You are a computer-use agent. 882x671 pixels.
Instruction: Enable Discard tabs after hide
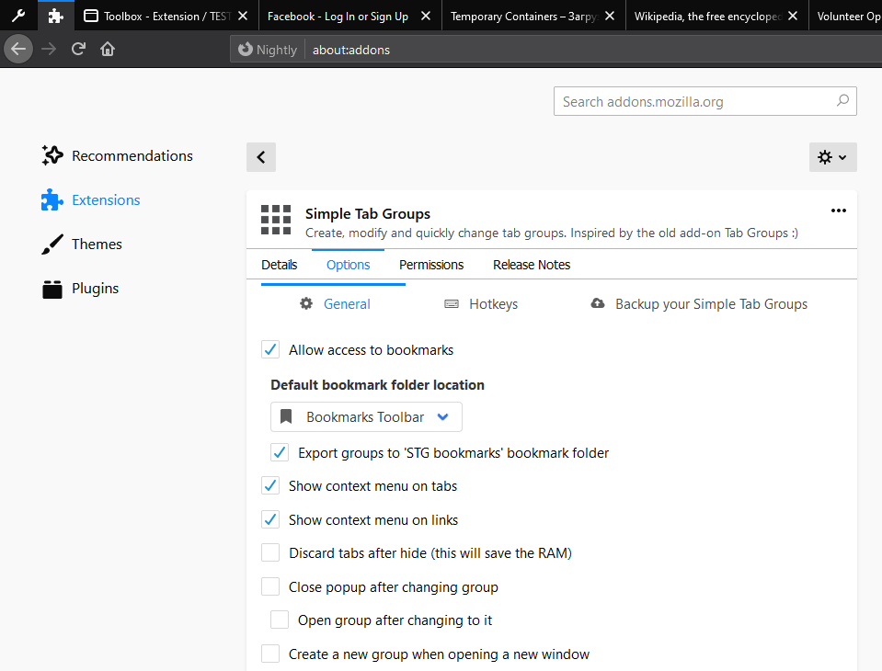click(270, 552)
